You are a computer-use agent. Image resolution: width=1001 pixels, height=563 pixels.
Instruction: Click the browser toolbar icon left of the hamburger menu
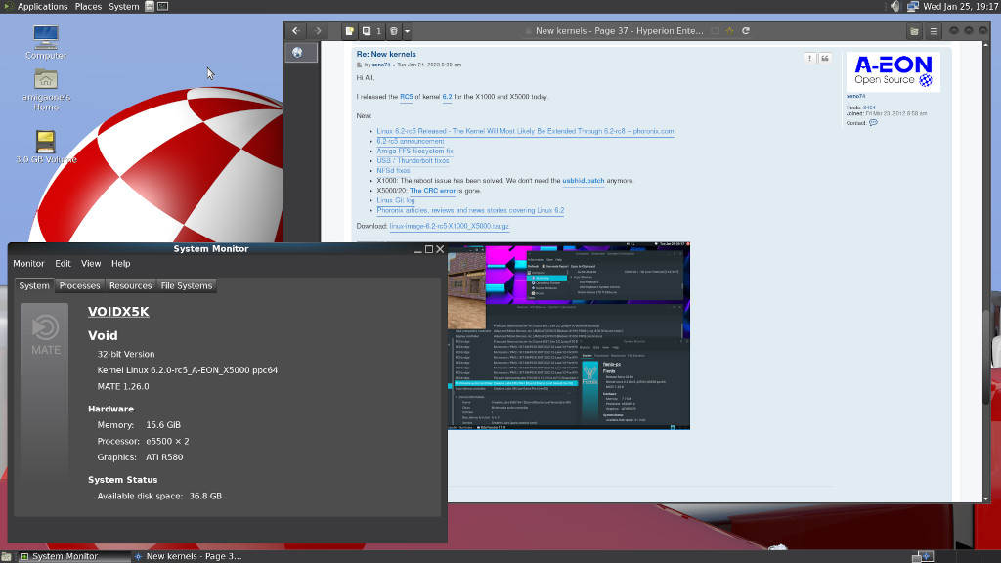tap(914, 31)
